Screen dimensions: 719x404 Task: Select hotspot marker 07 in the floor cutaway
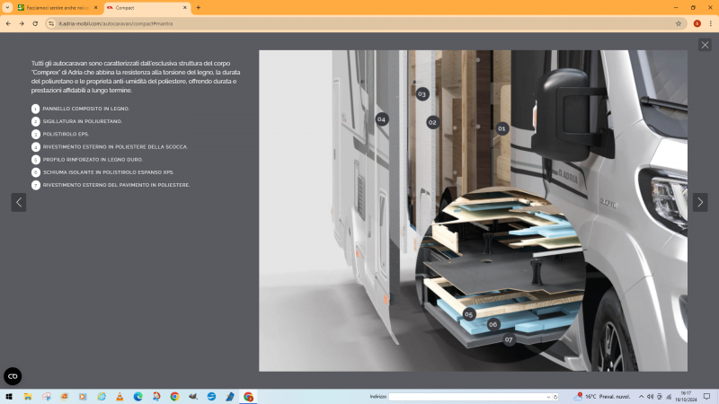(x=509, y=340)
